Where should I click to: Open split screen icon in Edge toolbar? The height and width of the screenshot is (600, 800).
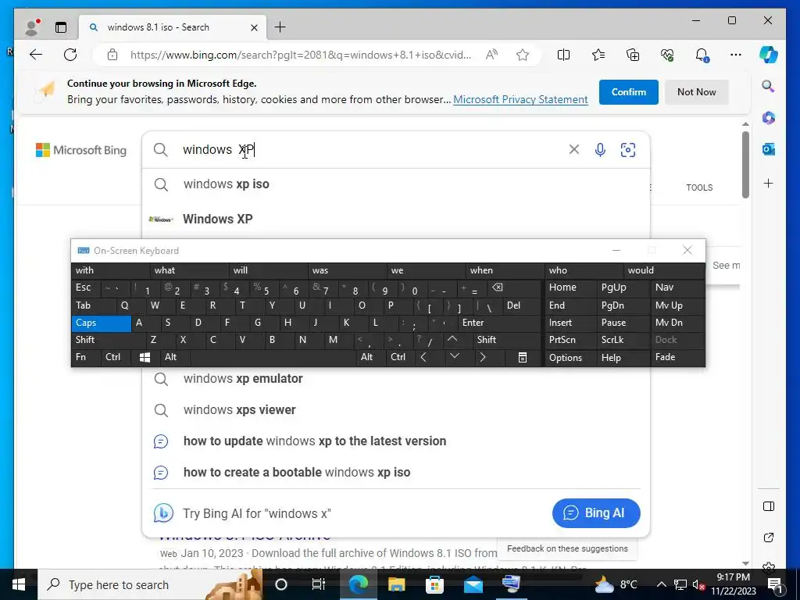point(564,55)
